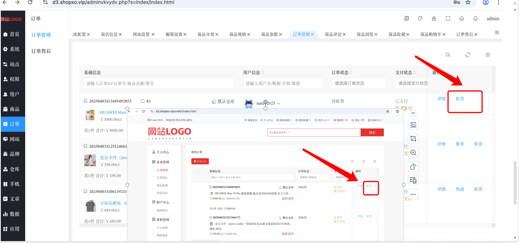The height and width of the screenshot is (243, 519).
Task: Open the three-dots more options icon
Action: point(413,194)
